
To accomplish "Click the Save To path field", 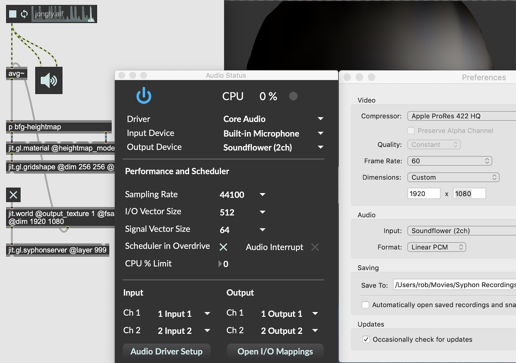I will pyautogui.click(x=454, y=285).
